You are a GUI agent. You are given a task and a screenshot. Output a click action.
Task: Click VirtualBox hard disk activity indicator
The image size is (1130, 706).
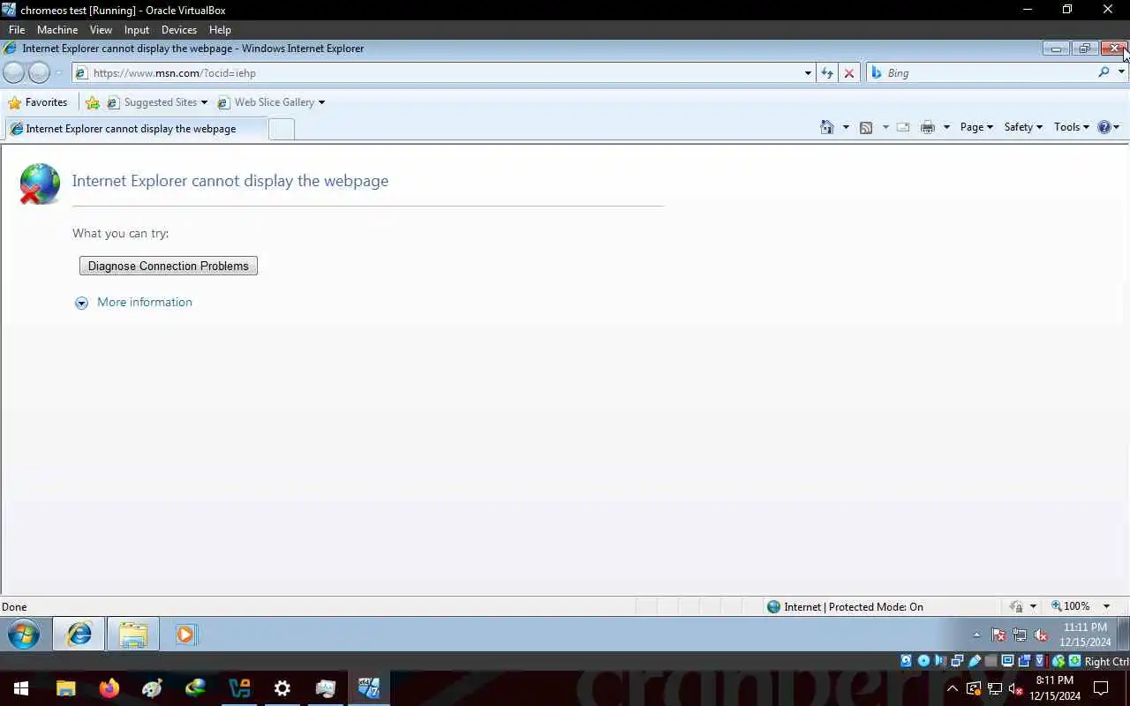pos(907,661)
